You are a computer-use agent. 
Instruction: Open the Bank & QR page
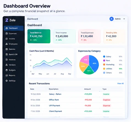click(x=13, y=54)
